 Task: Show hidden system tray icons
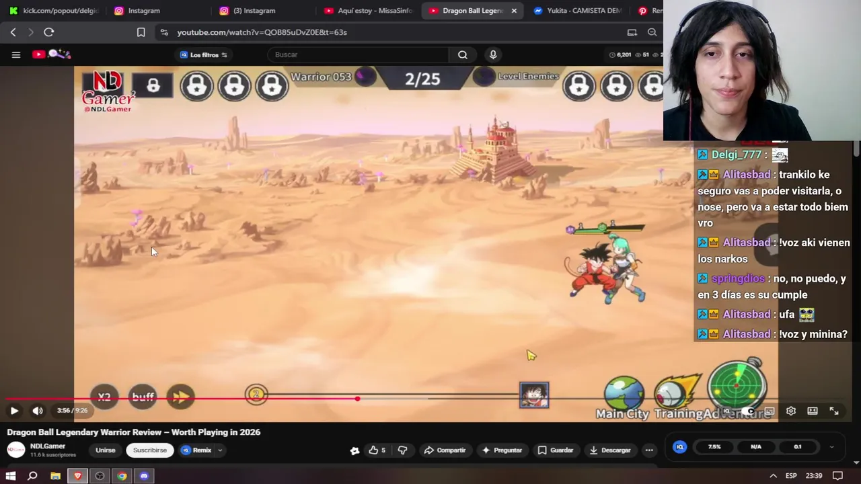pos(773,476)
